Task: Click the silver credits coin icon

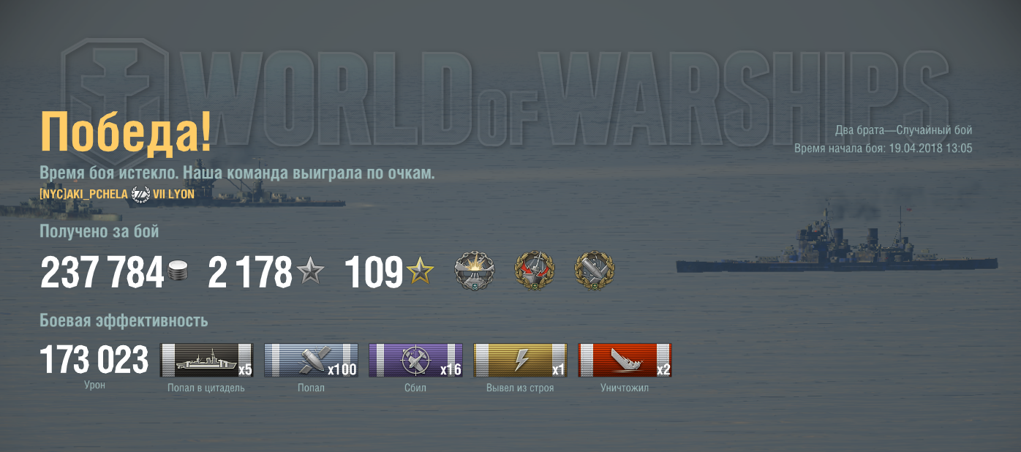Action: click(x=178, y=271)
